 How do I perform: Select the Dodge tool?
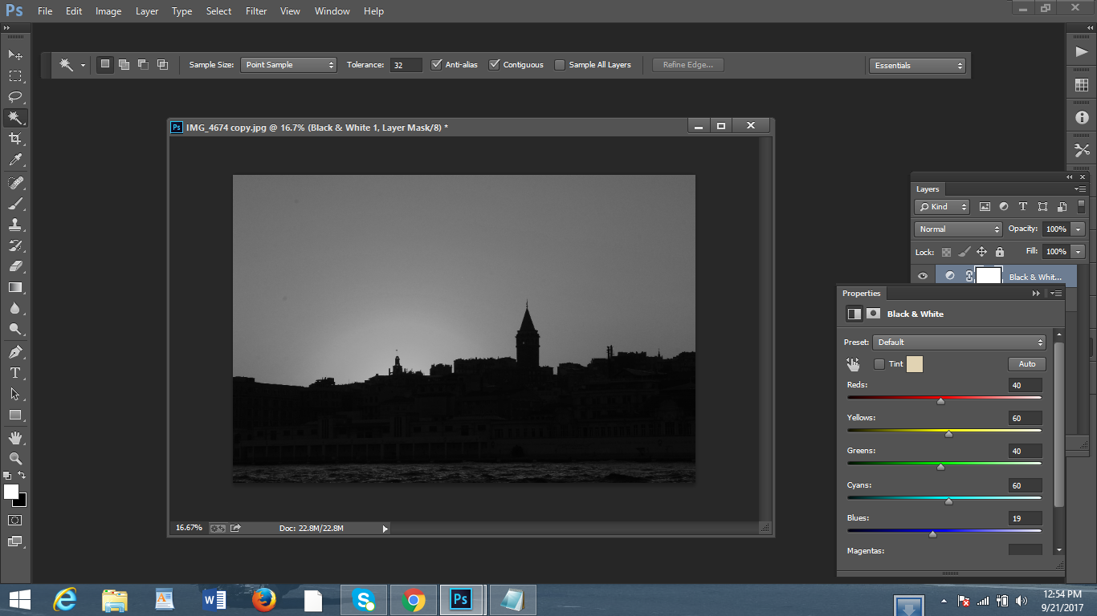[15, 329]
